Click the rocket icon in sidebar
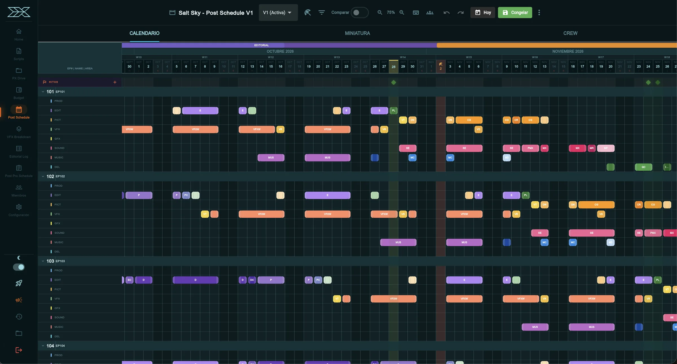This screenshot has width=677, height=364. (x=19, y=283)
